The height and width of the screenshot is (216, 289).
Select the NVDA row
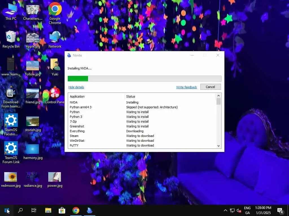click(142, 102)
